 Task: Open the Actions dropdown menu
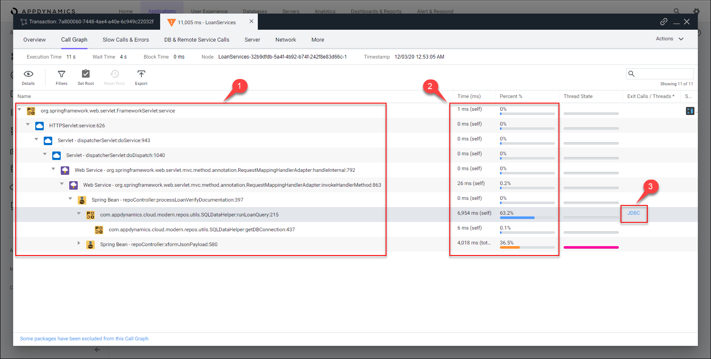point(669,39)
